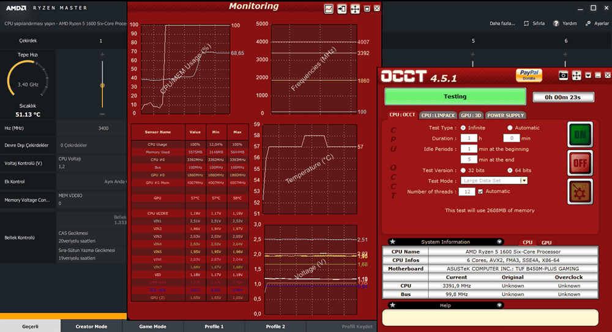The image size is (612, 332).
Task: Uncheck the Automatic threads checkbox
Action: click(480, 192)
